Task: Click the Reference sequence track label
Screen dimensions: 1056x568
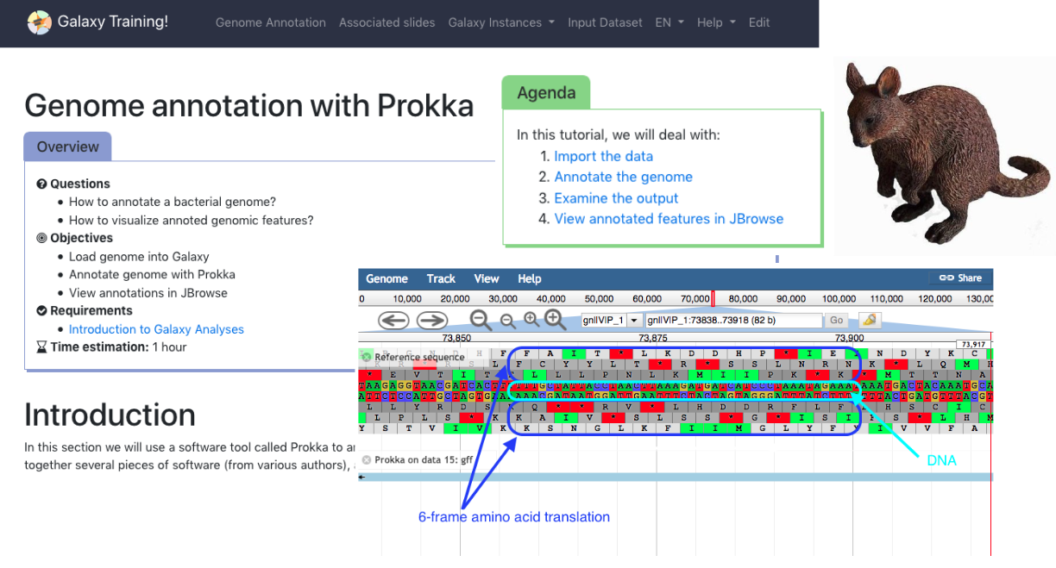Action: point(419,357)
